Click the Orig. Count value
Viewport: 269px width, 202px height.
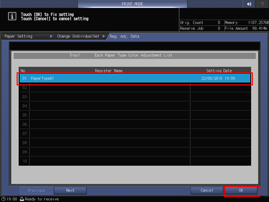219,22
